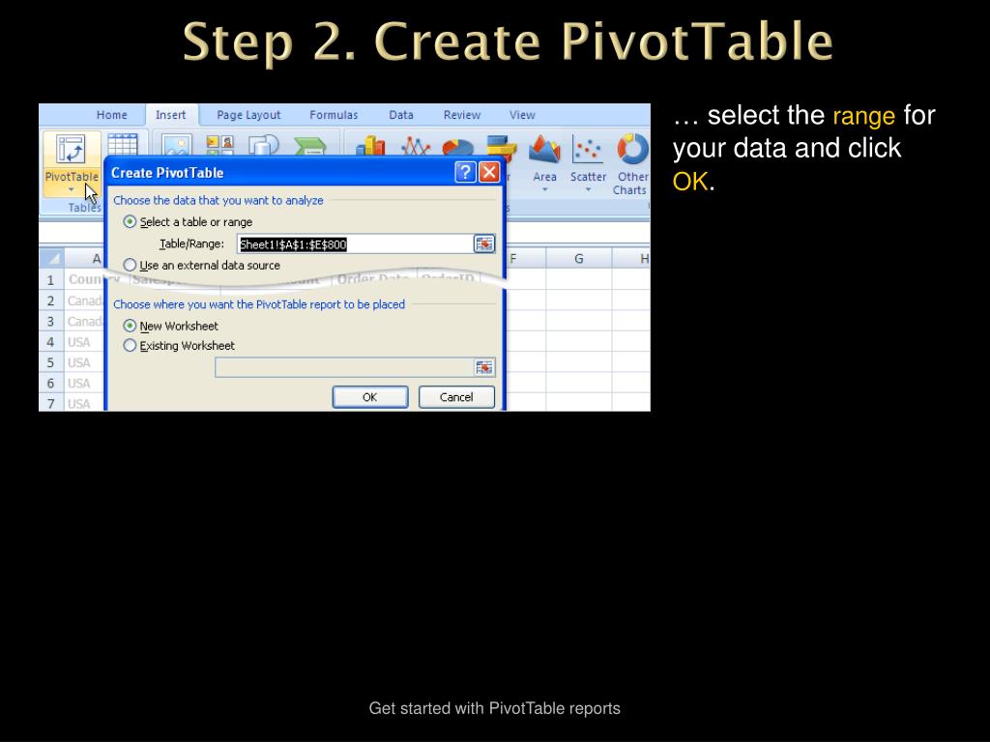The image size is (990, 742).
Task: Choose the Area chart icon
Action: click(x=544, y=149)
